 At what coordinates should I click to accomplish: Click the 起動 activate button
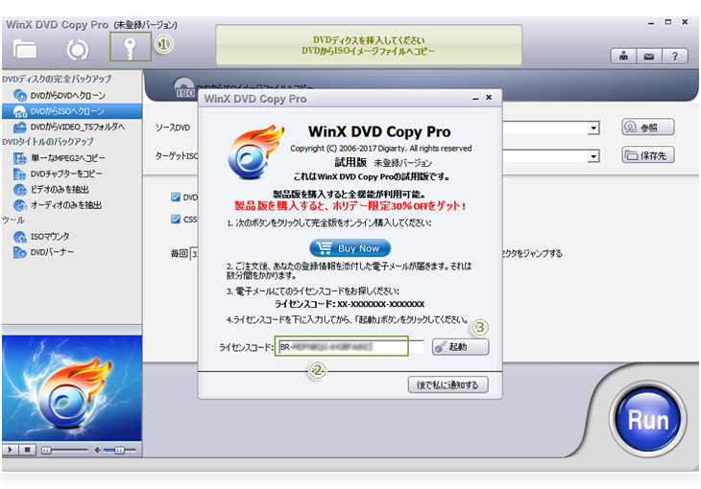pyautogui.click(x=460, y=346)
